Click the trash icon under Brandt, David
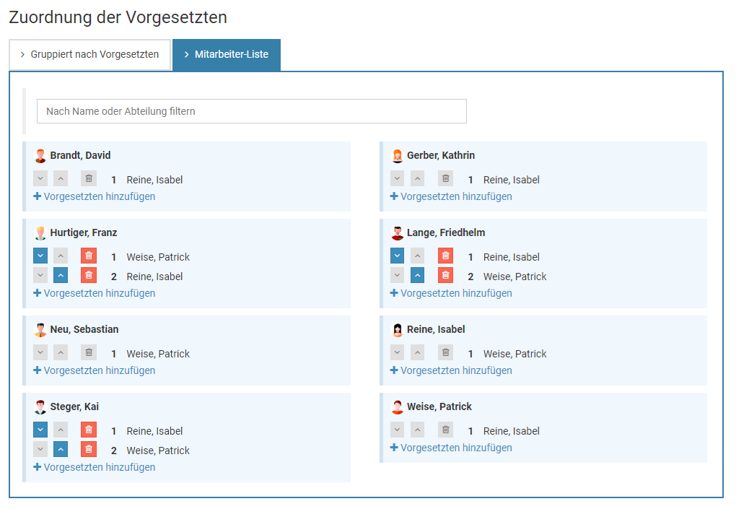This screenshot has height=509, width=736. click(88, 179)
